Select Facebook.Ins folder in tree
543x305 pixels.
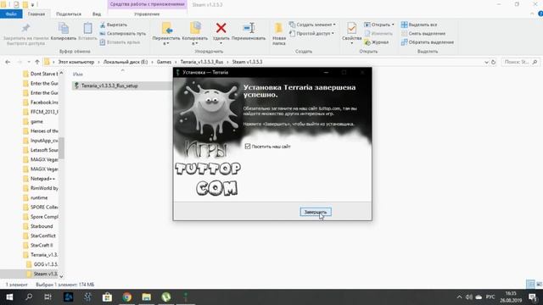pyautogui.click(x=40, y=103)
